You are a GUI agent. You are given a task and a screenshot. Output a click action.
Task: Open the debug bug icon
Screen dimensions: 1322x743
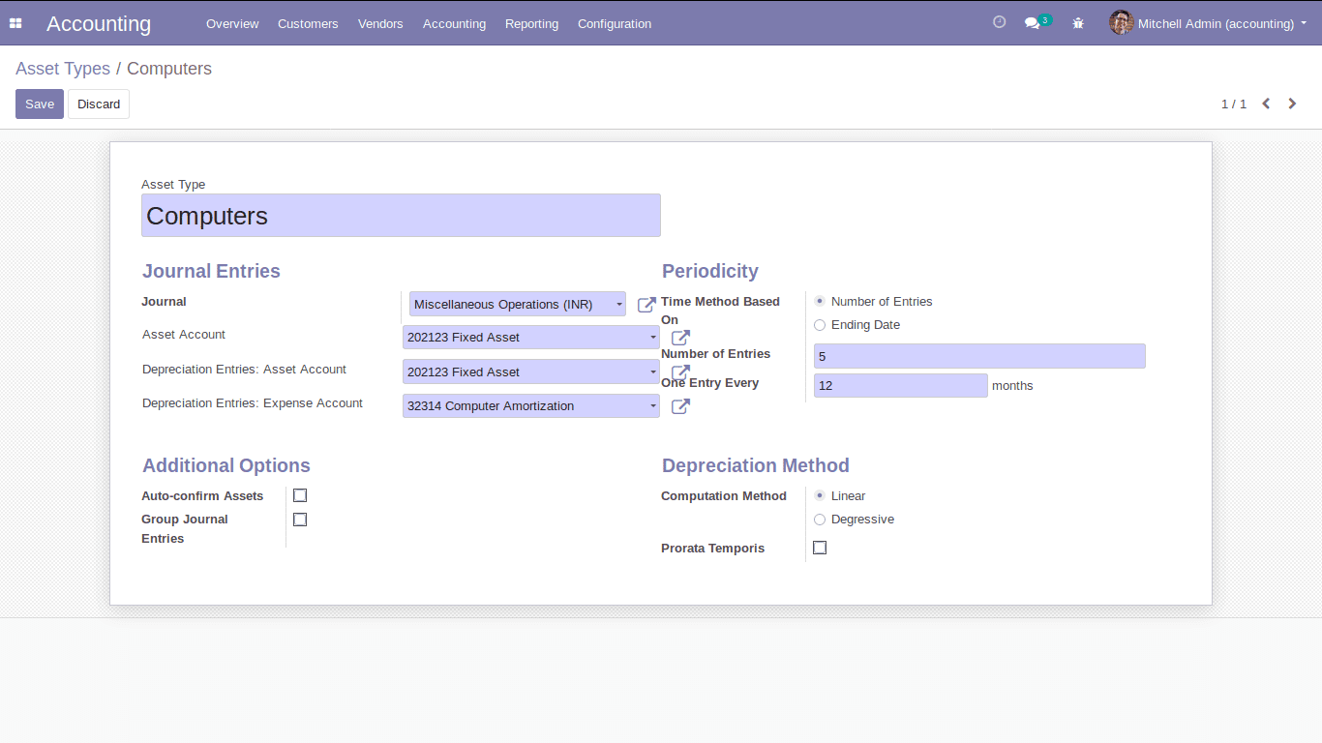[x=1078, y=23]
